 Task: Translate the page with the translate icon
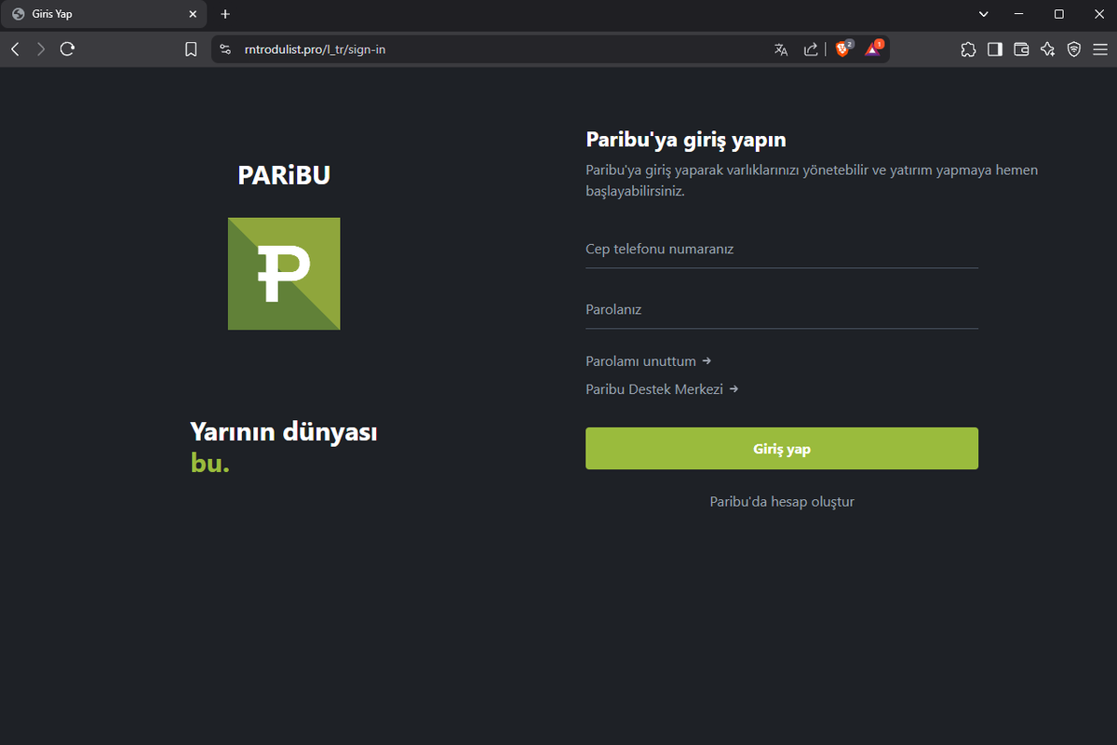click(781, 48)
